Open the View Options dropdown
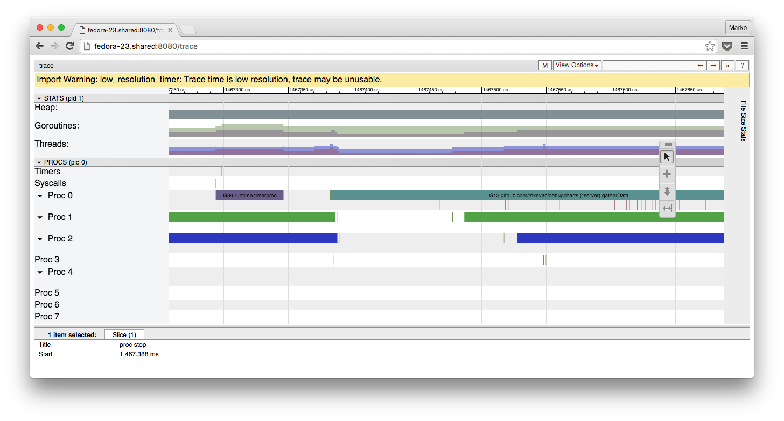The width and height of the screenshot is (784, 421). pyautogui.click(x=577, y=65)
